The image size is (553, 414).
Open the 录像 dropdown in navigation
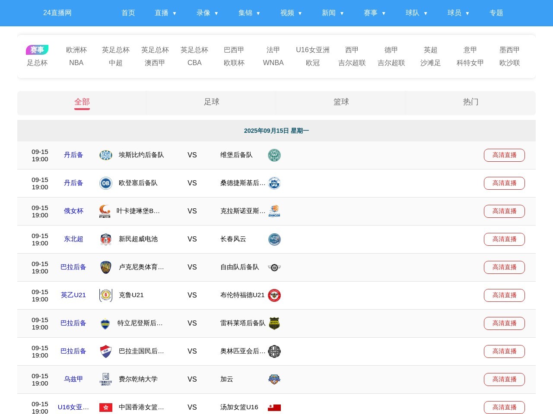[207, 13]
